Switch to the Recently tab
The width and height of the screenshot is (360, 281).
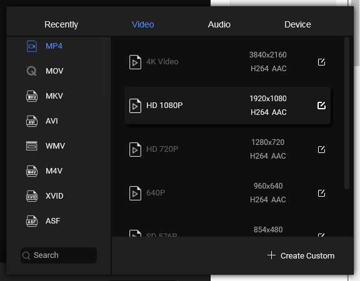coord(61,24)
